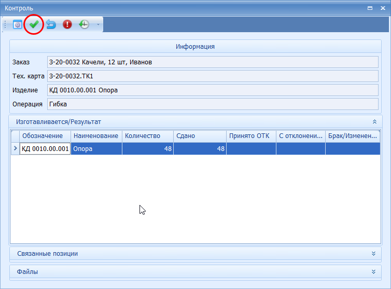Viewport: 391px width, 289px height.
Task: Click the row indicator arrow of first row
Action: 15,149
